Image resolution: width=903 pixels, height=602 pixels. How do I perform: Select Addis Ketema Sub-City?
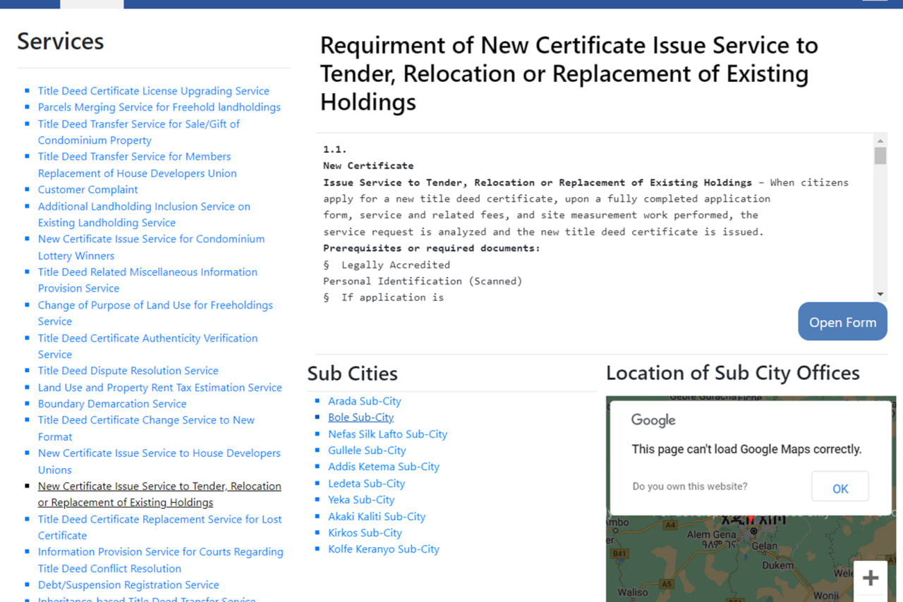click(383, 467)
